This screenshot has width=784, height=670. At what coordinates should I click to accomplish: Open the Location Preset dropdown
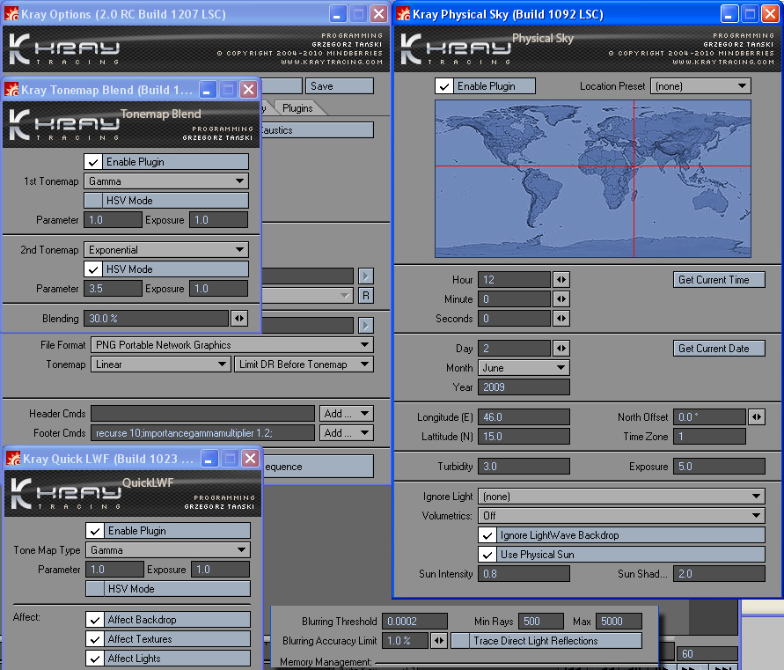[x=700, y=86]
